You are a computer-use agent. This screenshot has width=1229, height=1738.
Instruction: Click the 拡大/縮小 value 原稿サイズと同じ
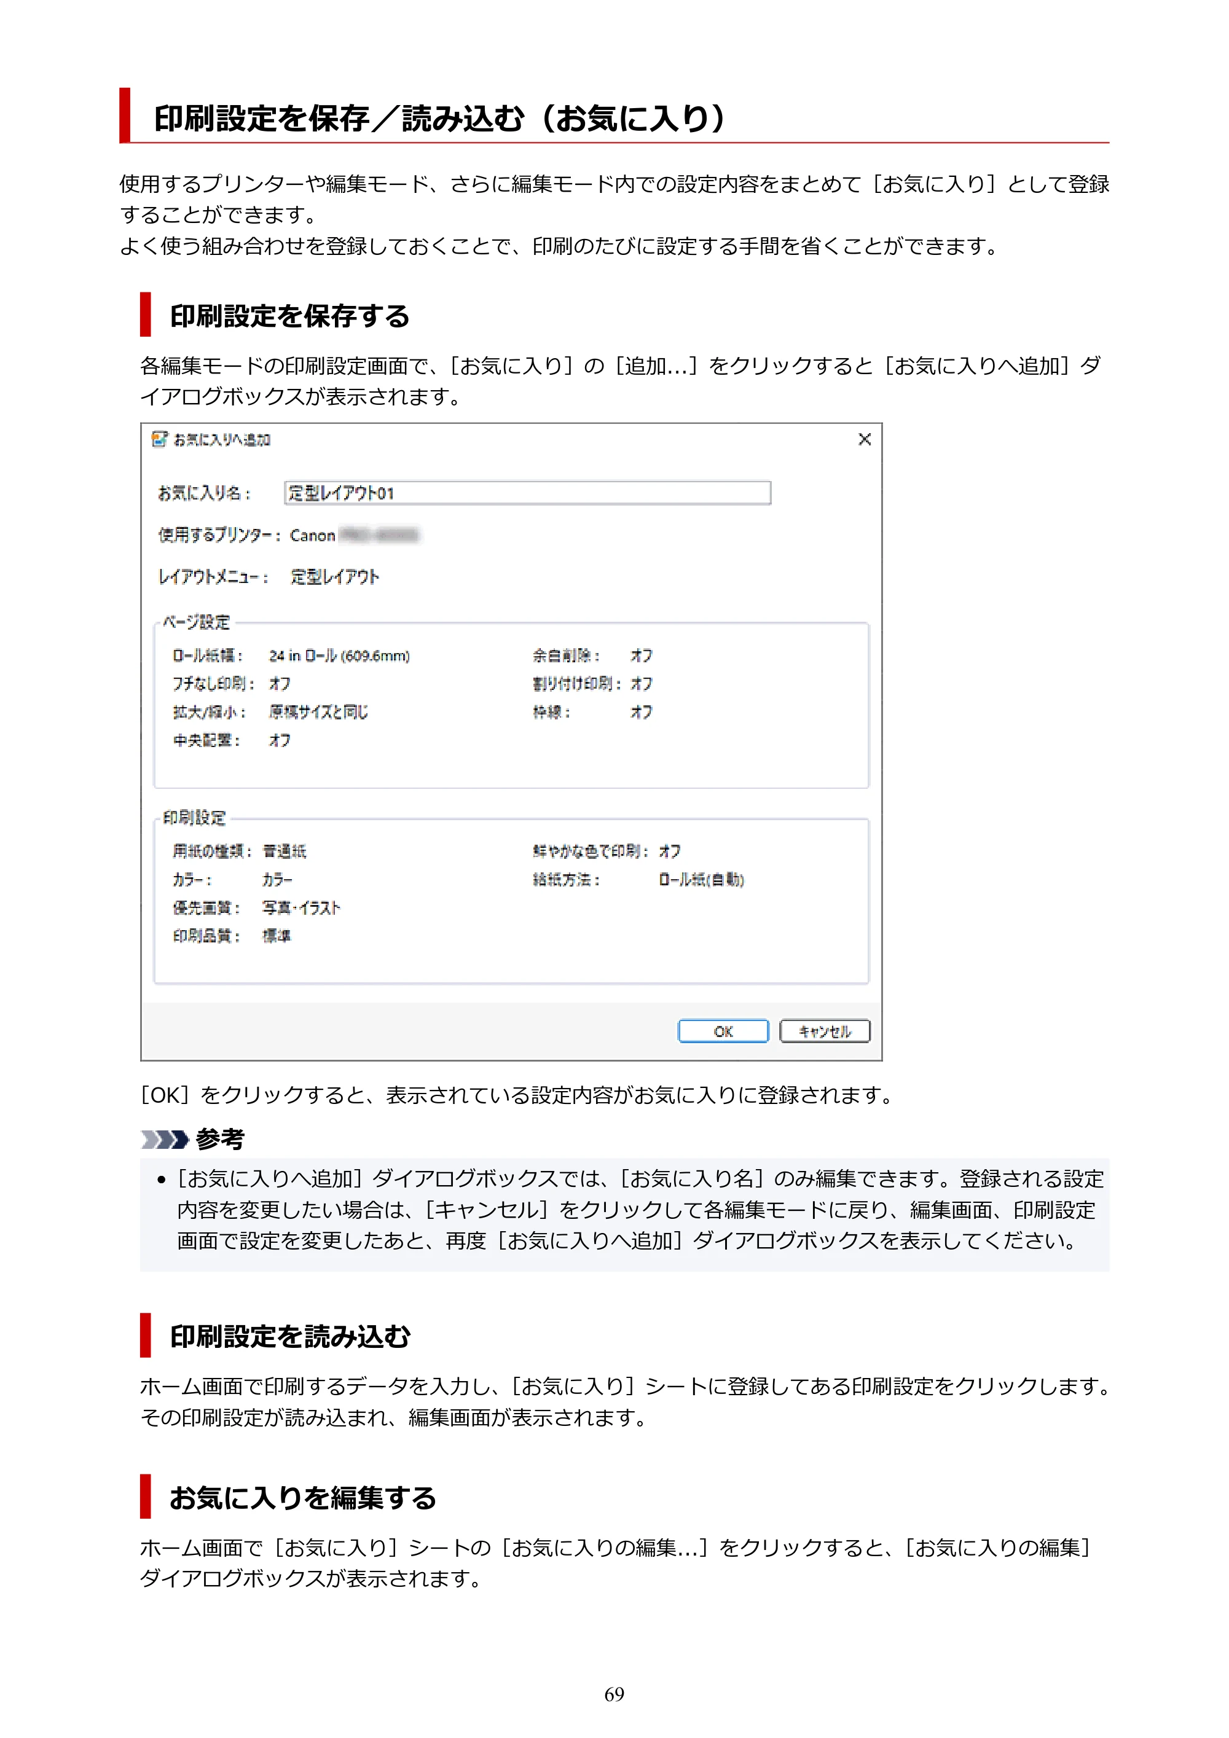319,711
